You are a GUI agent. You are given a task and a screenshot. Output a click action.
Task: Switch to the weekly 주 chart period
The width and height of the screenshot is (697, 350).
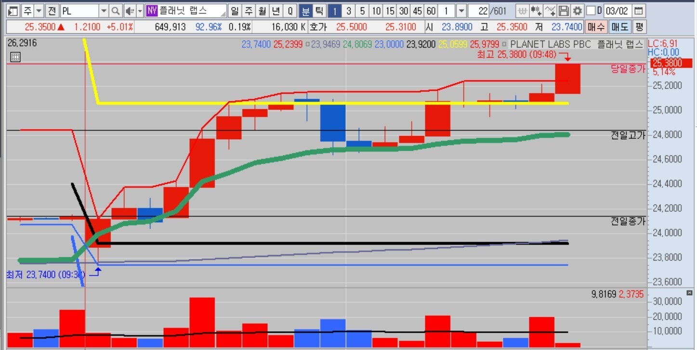click(248, 11)
